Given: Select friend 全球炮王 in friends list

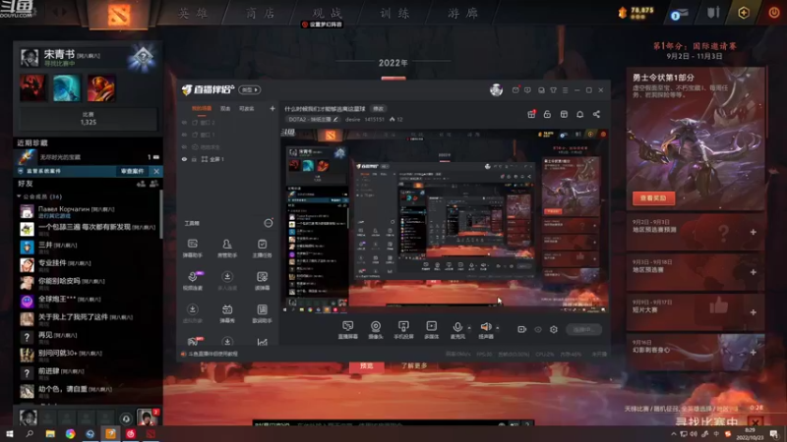Looking at the screenshot, I should click(x=88, y=302).
